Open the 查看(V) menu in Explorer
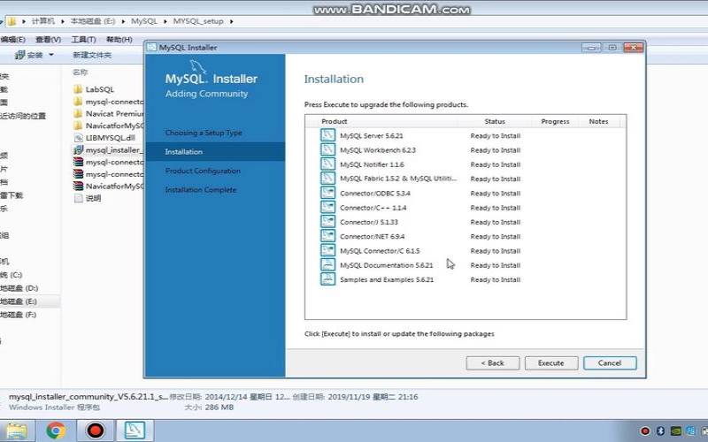Screen dimensions: 708x442 [49, 40]
